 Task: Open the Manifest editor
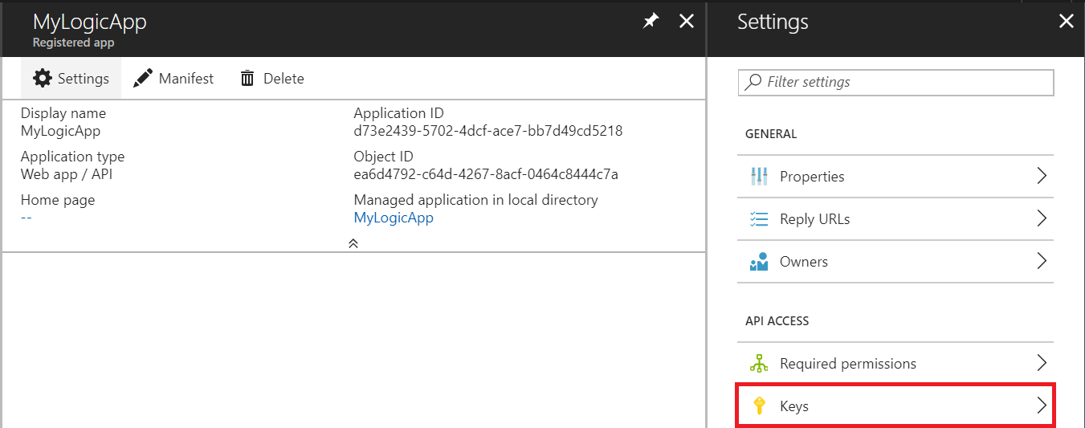tap(173, 78)
